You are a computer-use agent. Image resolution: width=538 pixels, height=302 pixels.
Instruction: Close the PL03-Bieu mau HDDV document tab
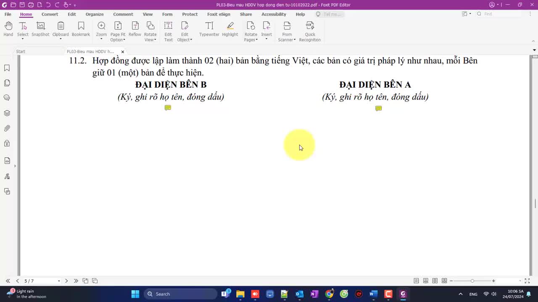(x=123, y=52)
